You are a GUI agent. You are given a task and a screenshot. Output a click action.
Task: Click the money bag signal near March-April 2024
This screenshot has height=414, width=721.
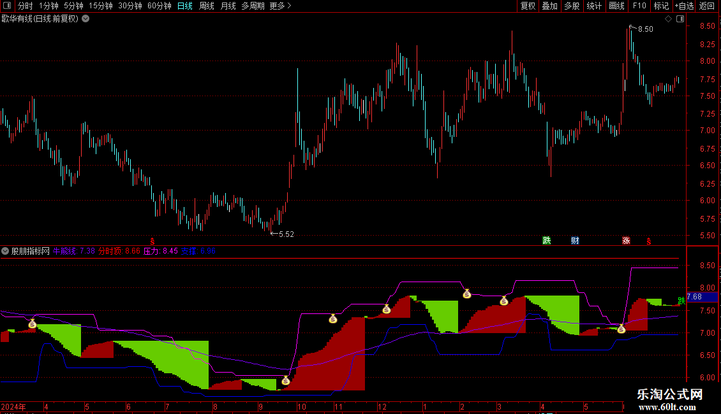tap(32, 324)
